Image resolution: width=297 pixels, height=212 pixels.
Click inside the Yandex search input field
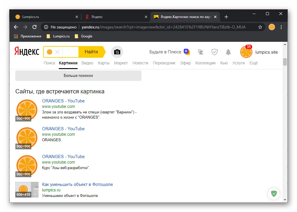point(70,52)
